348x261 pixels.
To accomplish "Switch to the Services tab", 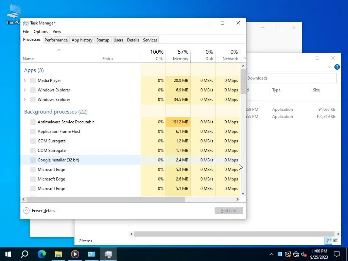I will (x=150, y=40).
